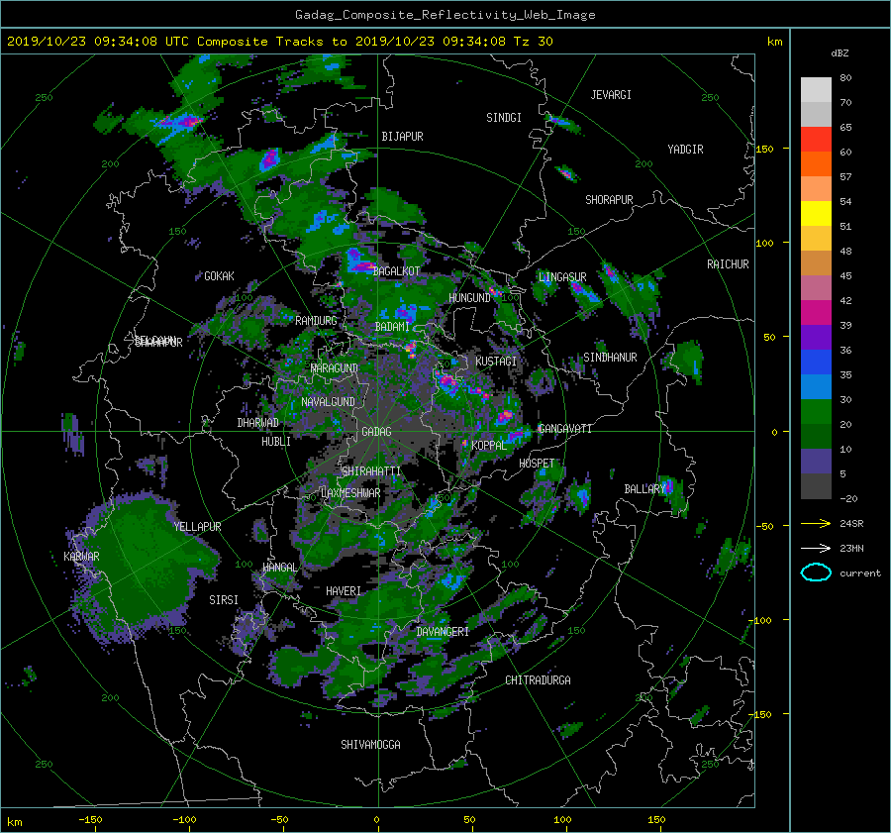The width and height of the screenshot is (891, 833).
Task: Click the HANGAL town name
Action: [279, 568]
